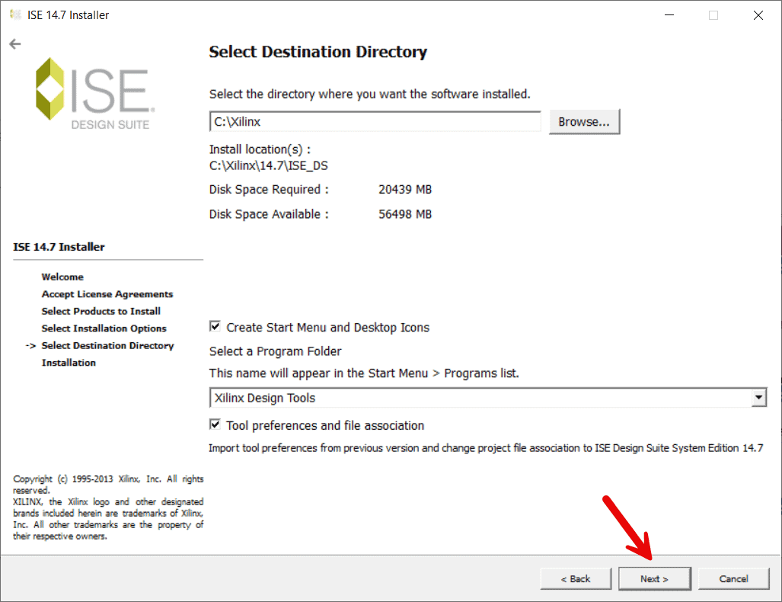
Task: Click Select Products to Install step
Action: 101,311
